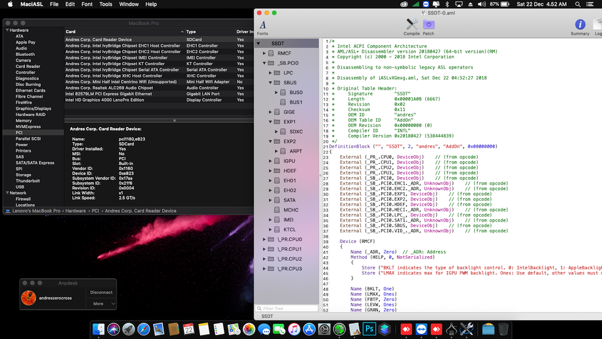Click the Compile toolbar icon in MaciASL
Screen dimensions: 602x339
(411, 25)
